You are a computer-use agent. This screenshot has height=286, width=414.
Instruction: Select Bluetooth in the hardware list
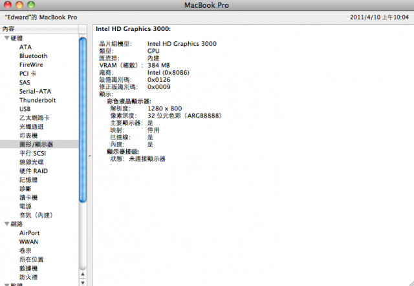tap(33, 56)
